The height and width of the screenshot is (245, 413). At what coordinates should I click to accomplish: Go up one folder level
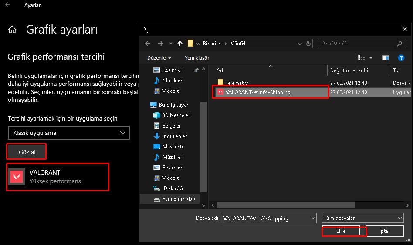click(x=180, y=44)
